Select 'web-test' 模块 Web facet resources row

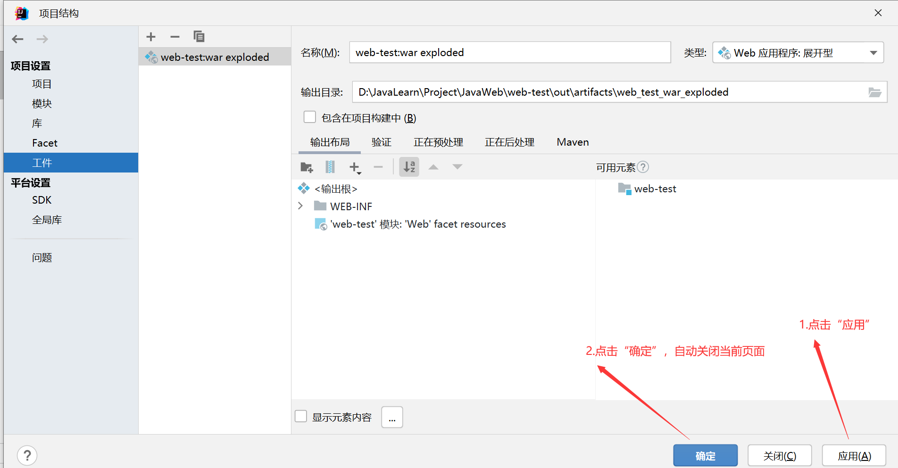pyautogui.click(x=443, y=224)
